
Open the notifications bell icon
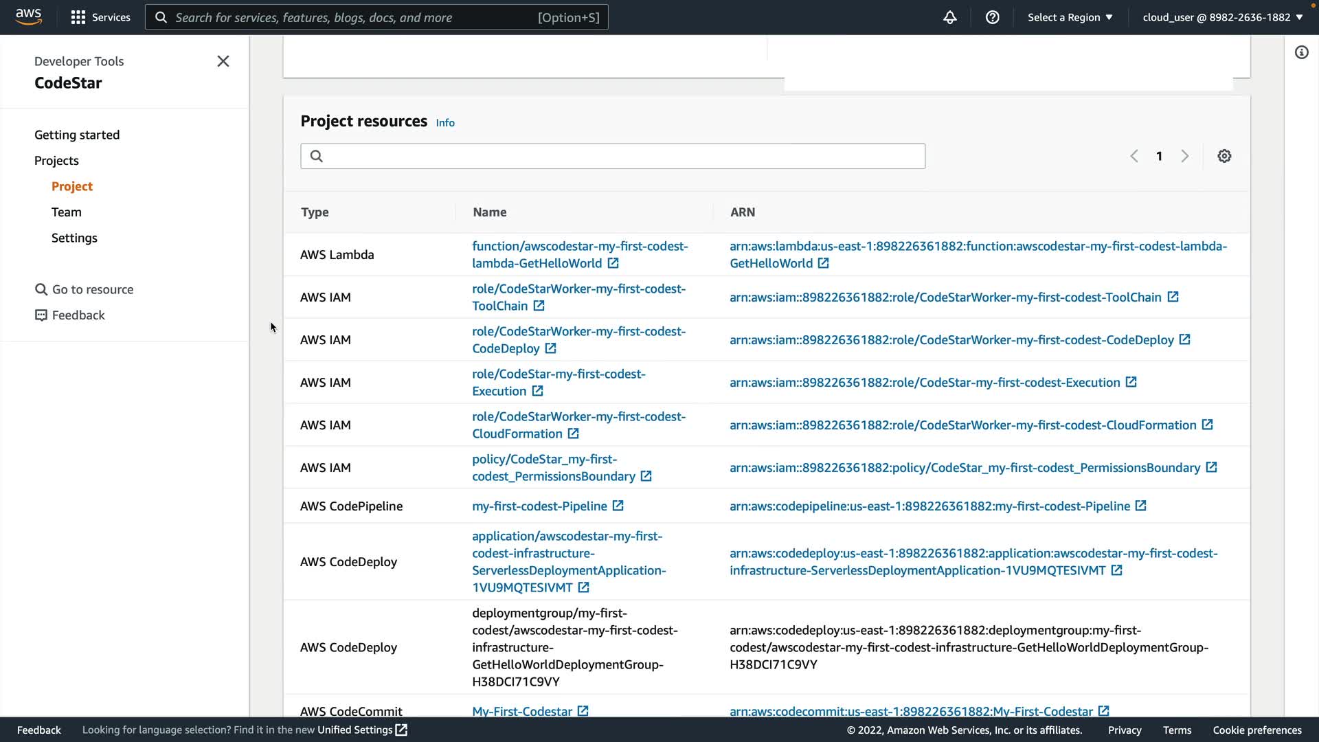(x=949, y=18)
